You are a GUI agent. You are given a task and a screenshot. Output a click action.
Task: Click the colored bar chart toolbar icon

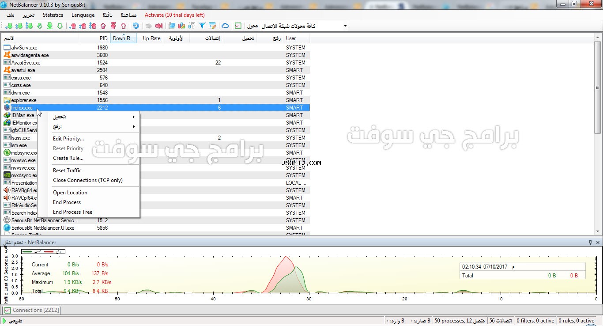pos(181,26)
